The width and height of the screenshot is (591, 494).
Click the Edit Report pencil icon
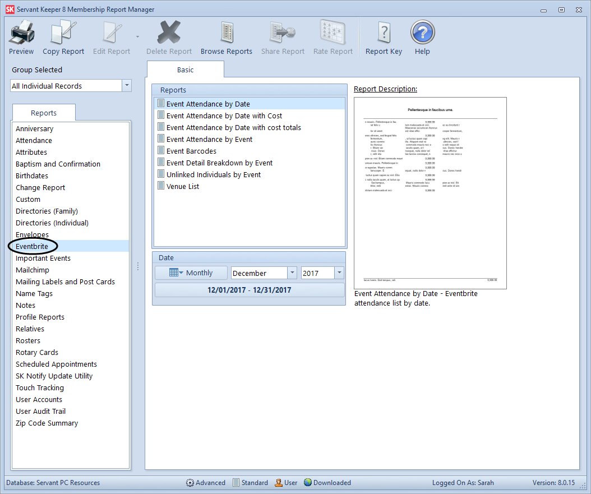tap(112, 33)
